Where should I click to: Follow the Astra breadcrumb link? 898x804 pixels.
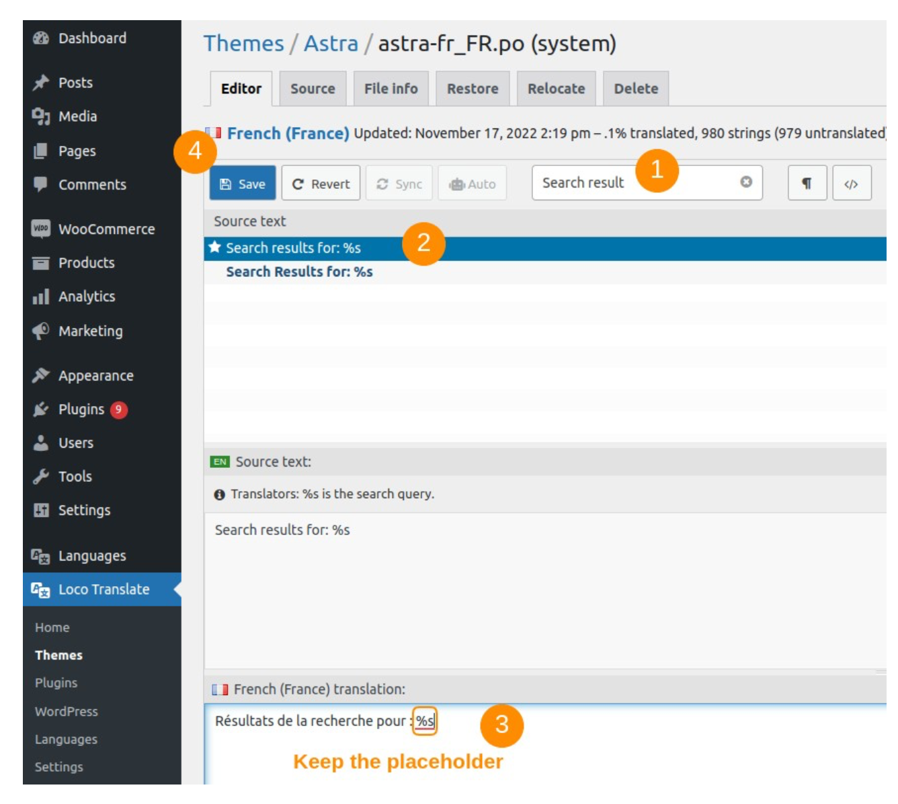click(331, 44)
